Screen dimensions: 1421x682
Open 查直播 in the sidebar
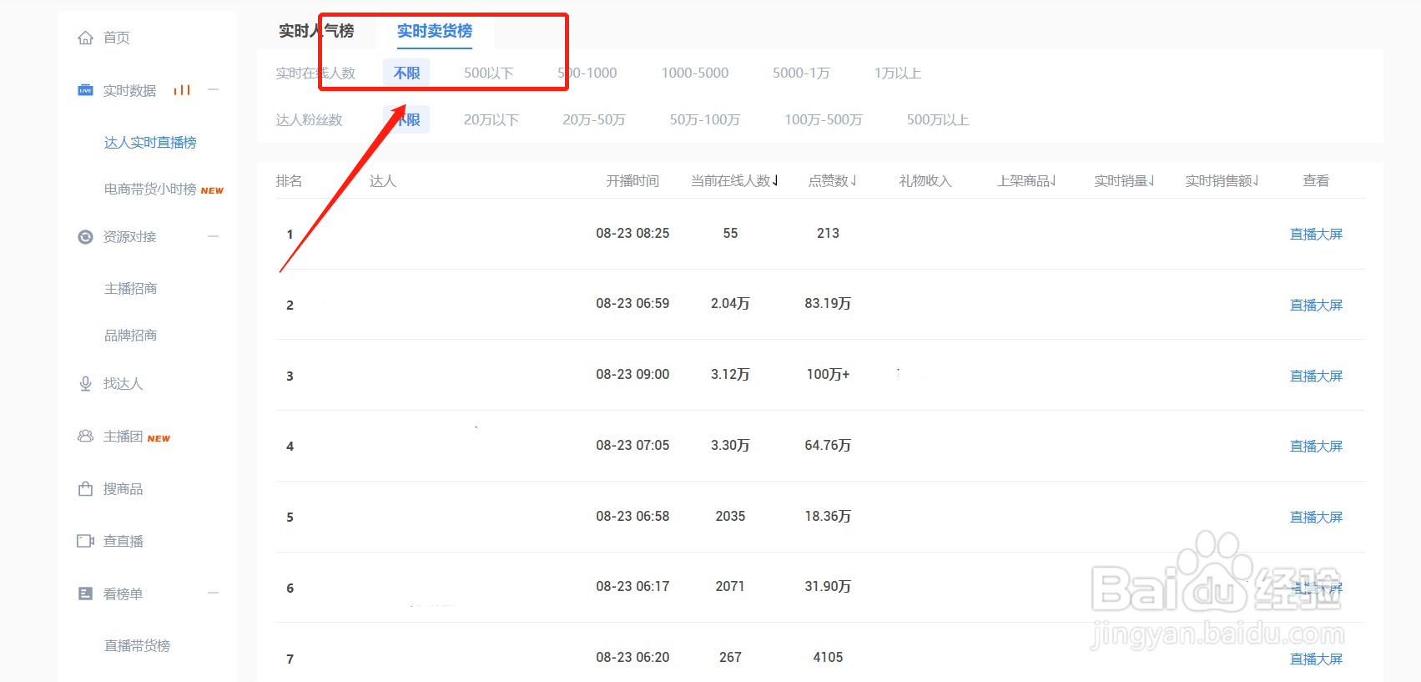click(x=123, y=542)
